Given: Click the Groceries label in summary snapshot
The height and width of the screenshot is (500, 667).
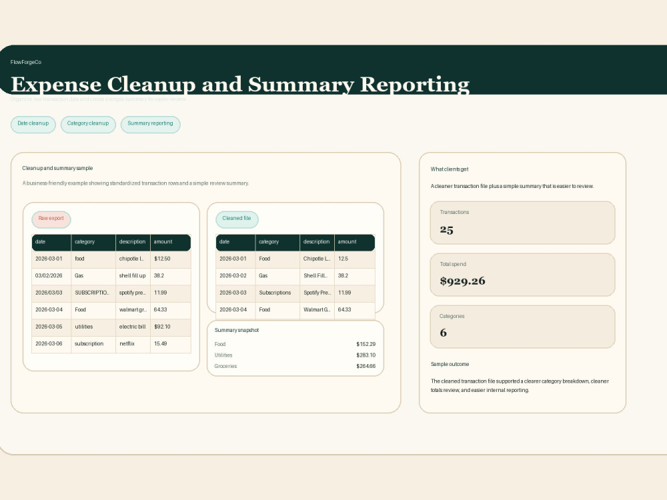Looking at the screenshot, I should pos(225,366).
